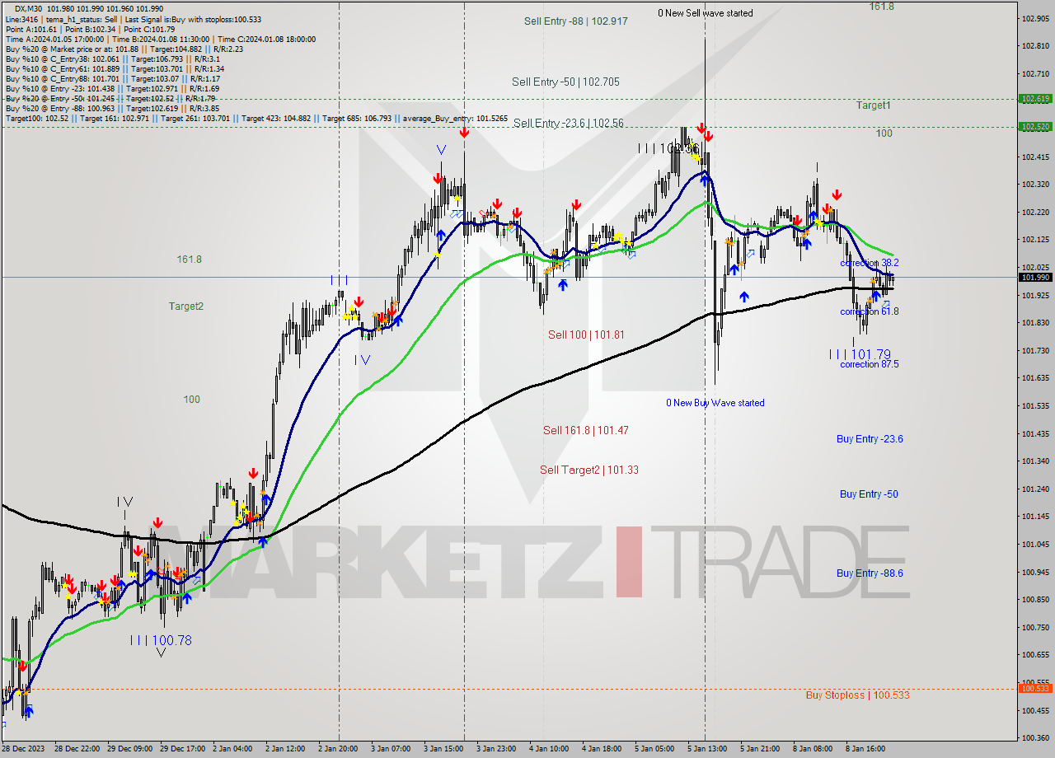This screenshot has height=758, width=1055.
Task: Click the 'Sell Entry -88 | 102.917' label
Action: coord(575,21)
